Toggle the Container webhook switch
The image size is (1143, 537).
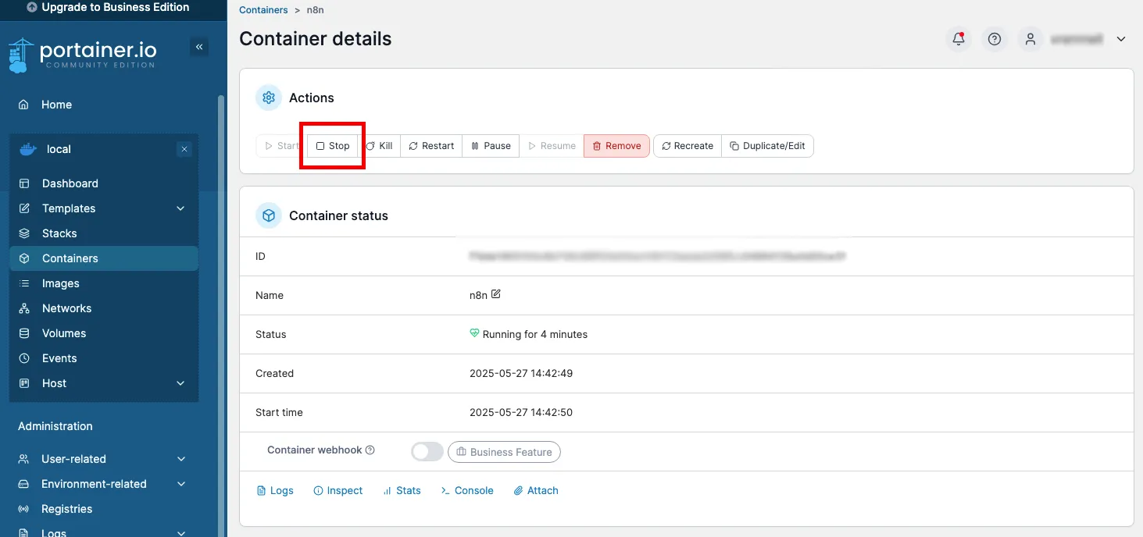click(x=427, y=451)
